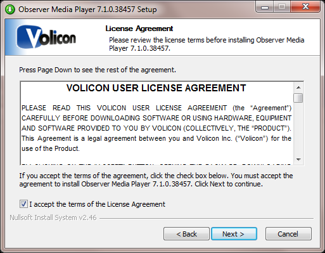This screenshot has height=253, width=325.
Task: Click the Volicon logo image
Action: tap(46, 37)
